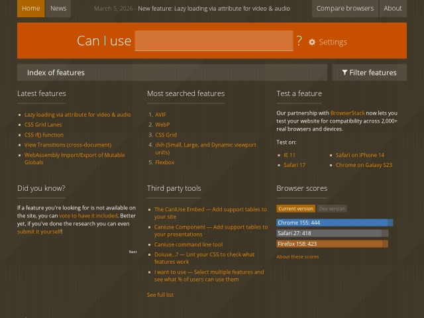Open Lazy loading via attribute feature link
This screenshot has height=318, width=424.
click(78, 115)
